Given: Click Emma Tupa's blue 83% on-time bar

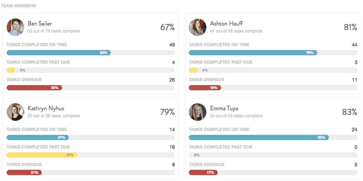Looking at the screenshot, I should (258, 137).
